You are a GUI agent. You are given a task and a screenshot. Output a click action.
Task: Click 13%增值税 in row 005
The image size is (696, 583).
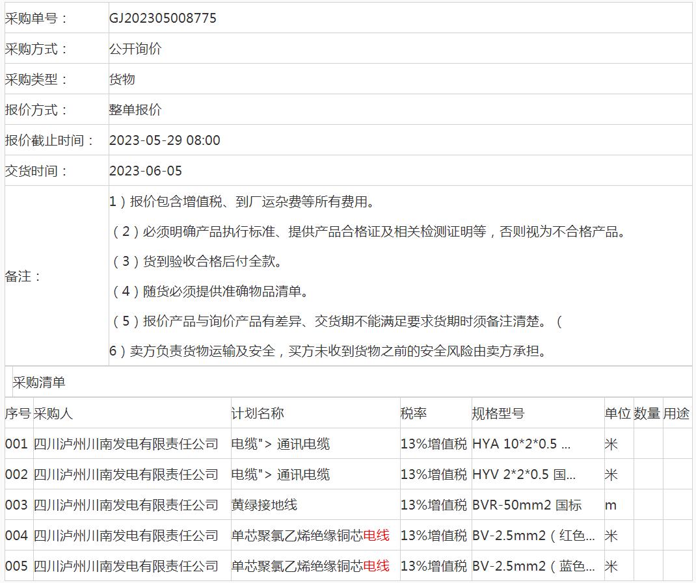434,566
